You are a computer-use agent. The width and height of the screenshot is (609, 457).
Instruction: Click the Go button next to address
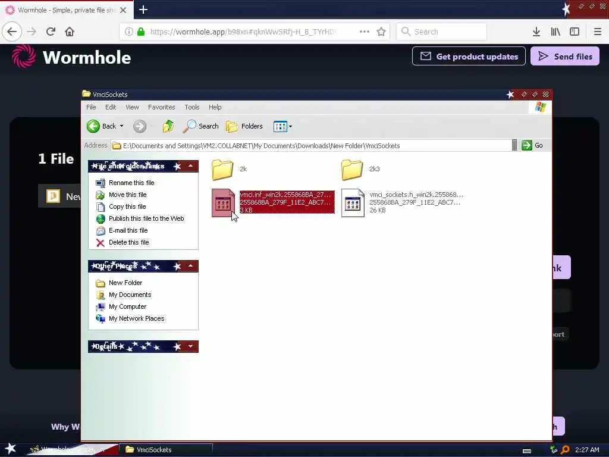click(x=532, y=145)
